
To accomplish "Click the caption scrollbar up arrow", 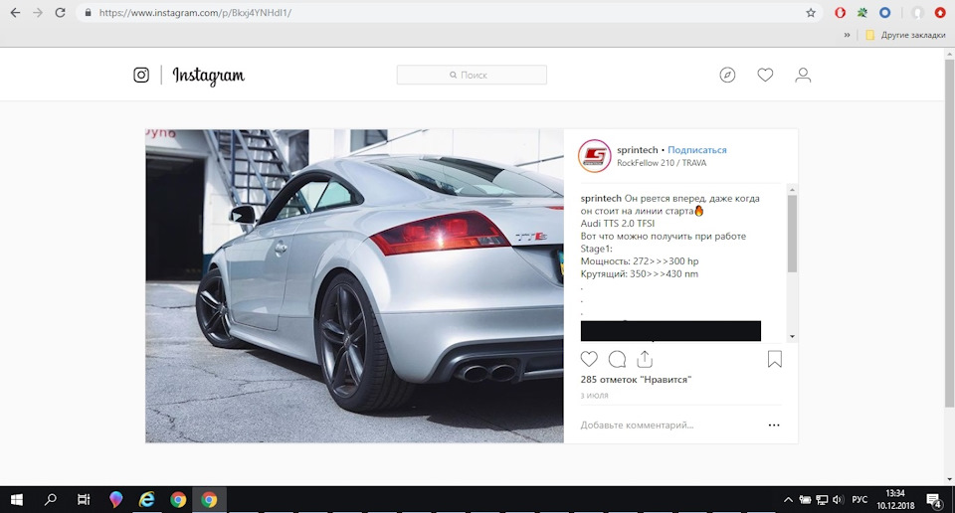I will (792, 190).
